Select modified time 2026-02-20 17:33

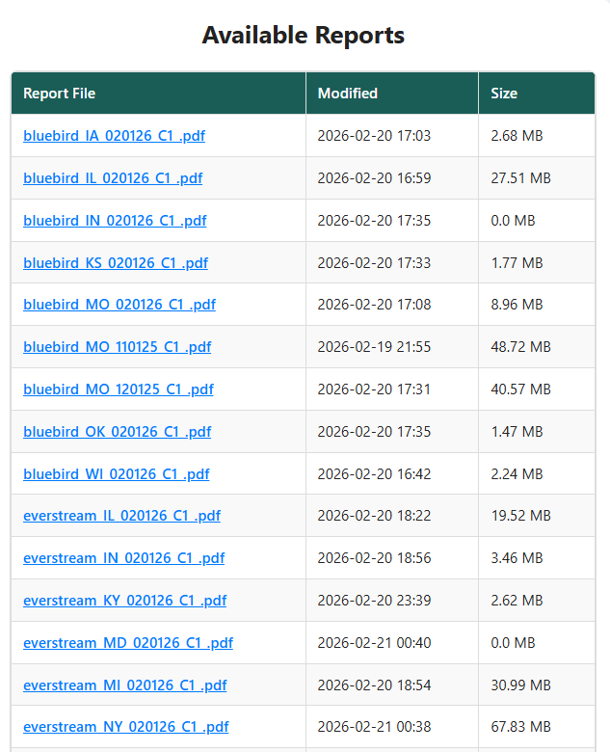374,263
